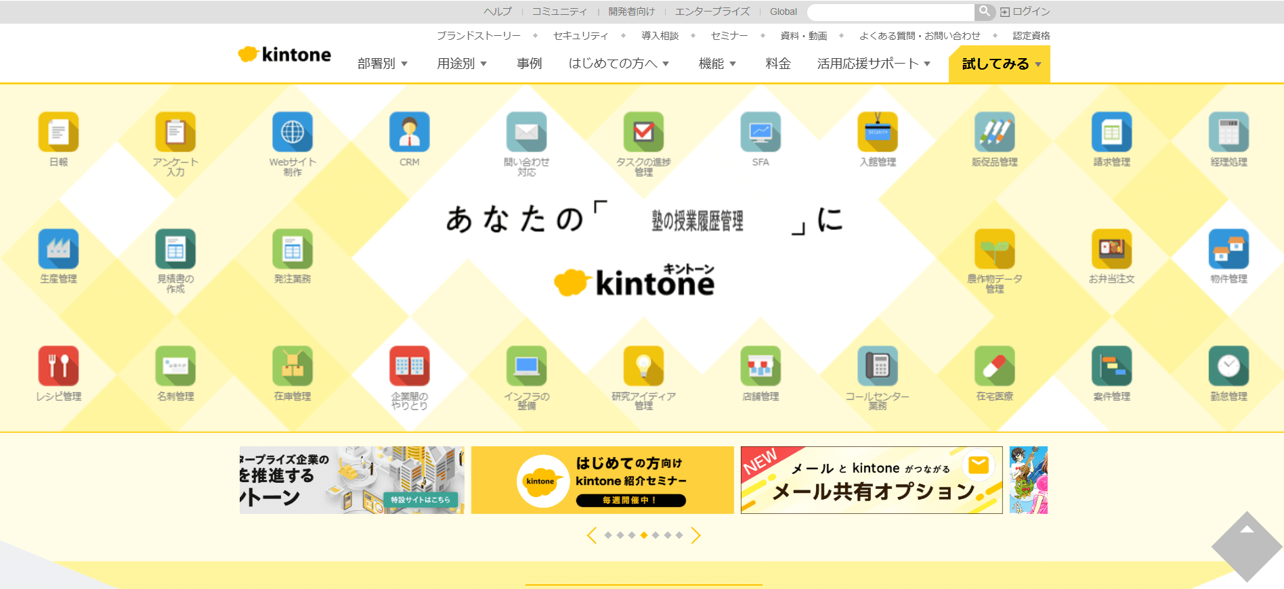Open よくある質問・お問い合わせ link
1284x589 pixels.
920,36
